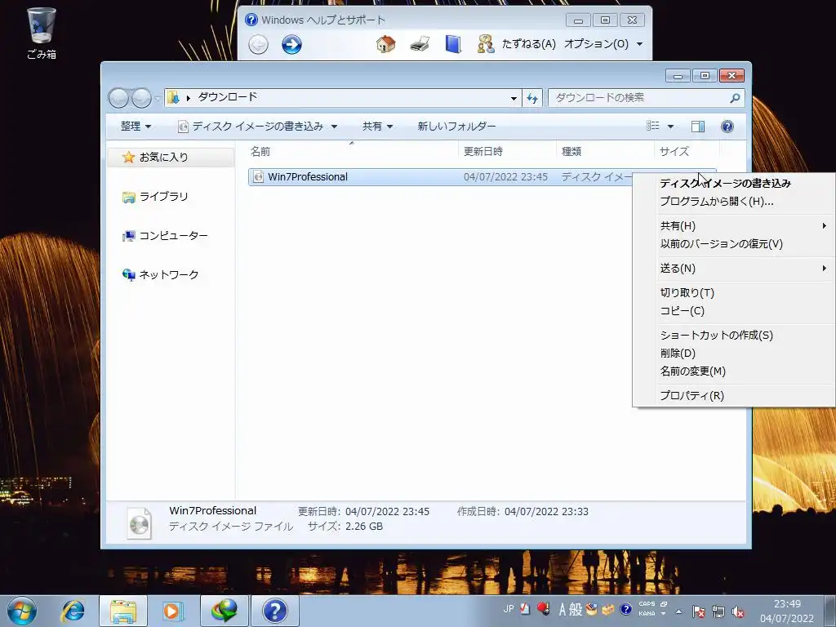
Task: Browse Help contents with the blue book icon
Action: (452, 44)
